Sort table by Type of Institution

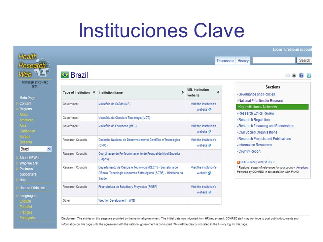94,92
